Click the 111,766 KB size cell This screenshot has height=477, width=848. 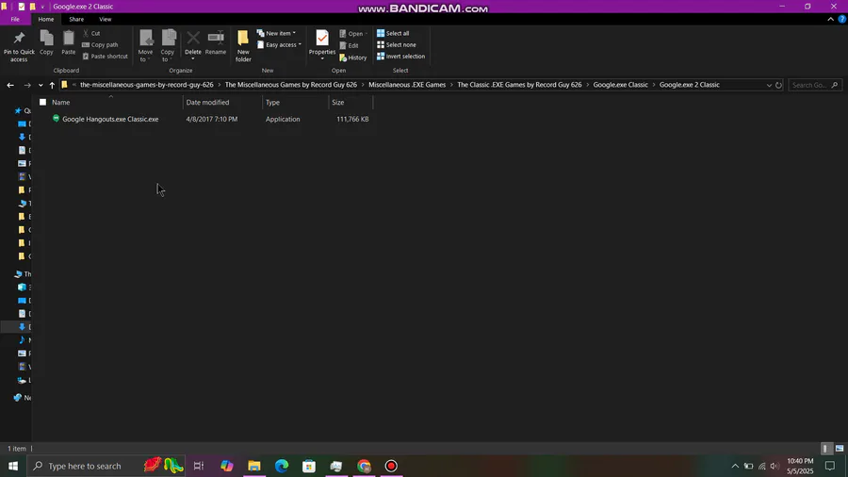[352, 119]
